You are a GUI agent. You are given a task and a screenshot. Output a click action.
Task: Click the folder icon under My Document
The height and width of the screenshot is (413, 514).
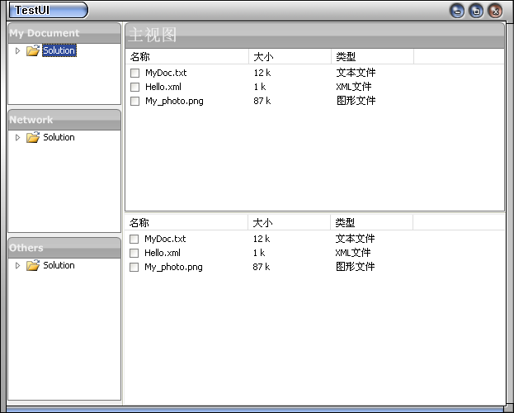[x=33, y=50]
